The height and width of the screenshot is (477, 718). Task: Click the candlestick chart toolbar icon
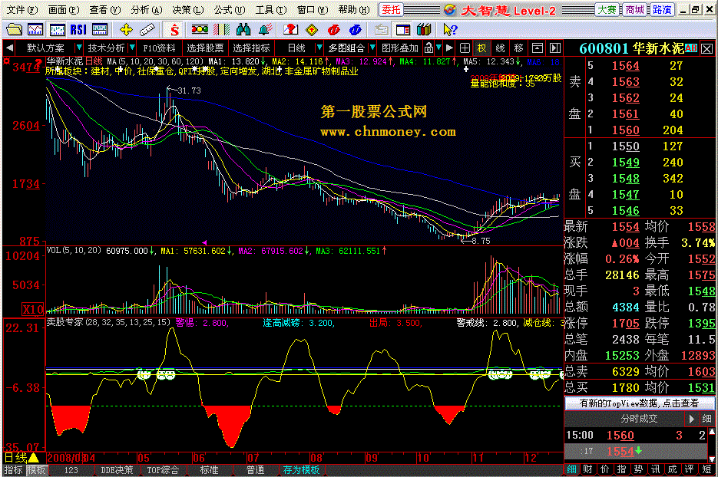pyautogui.click(x=58, y=30)
